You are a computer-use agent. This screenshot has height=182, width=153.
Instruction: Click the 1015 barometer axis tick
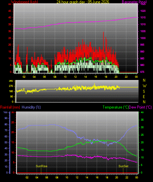(143, 18)
